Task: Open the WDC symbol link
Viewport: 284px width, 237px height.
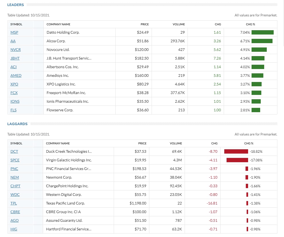Action: pos(15,194)
